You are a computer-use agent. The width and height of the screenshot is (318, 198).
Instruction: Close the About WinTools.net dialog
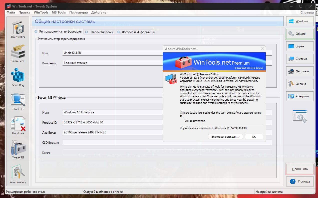point(262,49)
